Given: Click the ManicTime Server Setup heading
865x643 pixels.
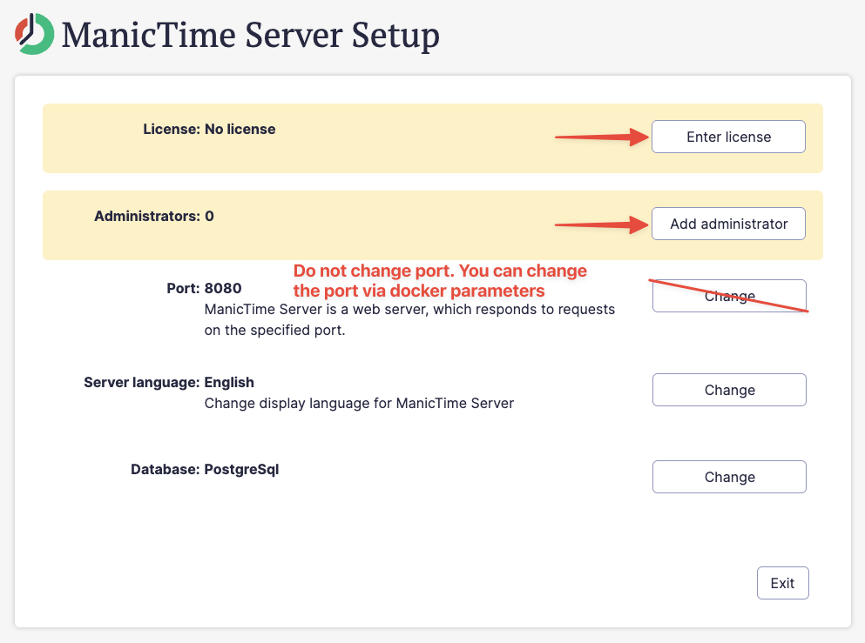Looking at the screenshot, I should tap(251, 36).
